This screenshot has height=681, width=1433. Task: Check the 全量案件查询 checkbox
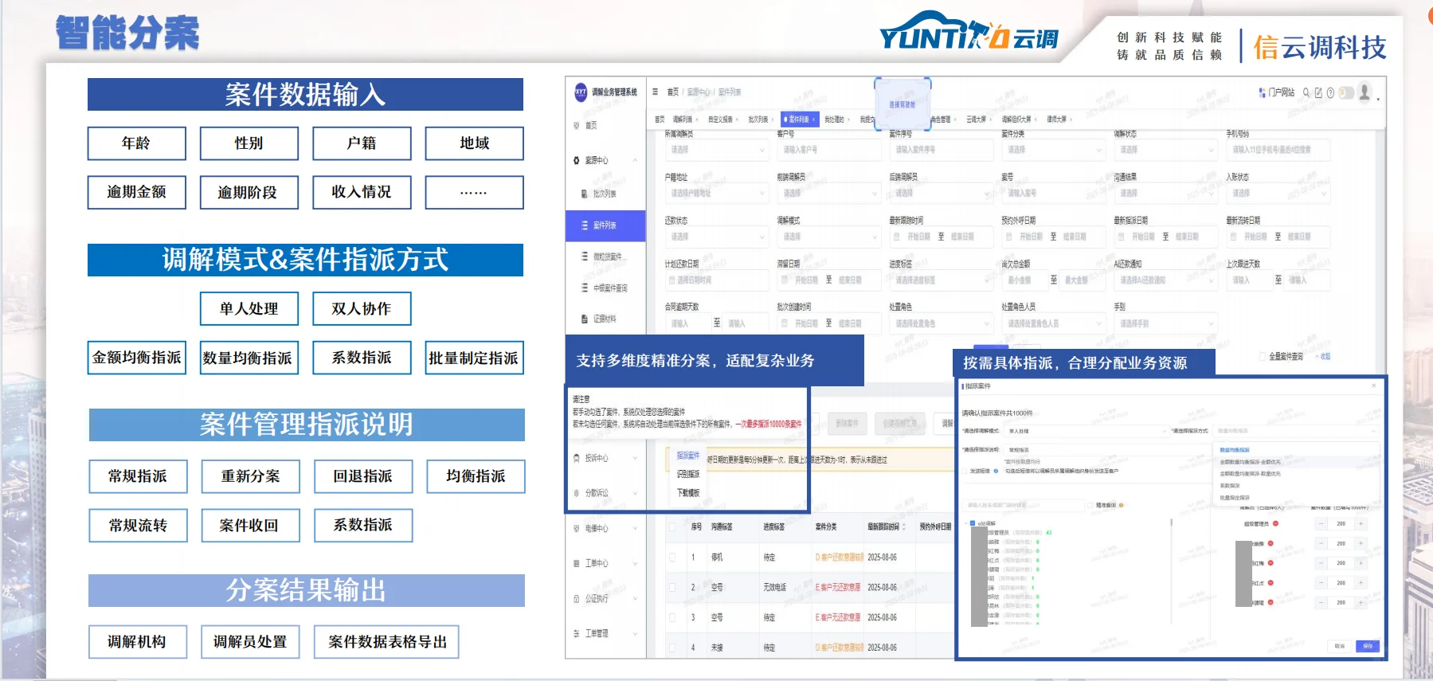coord(1262,356)
